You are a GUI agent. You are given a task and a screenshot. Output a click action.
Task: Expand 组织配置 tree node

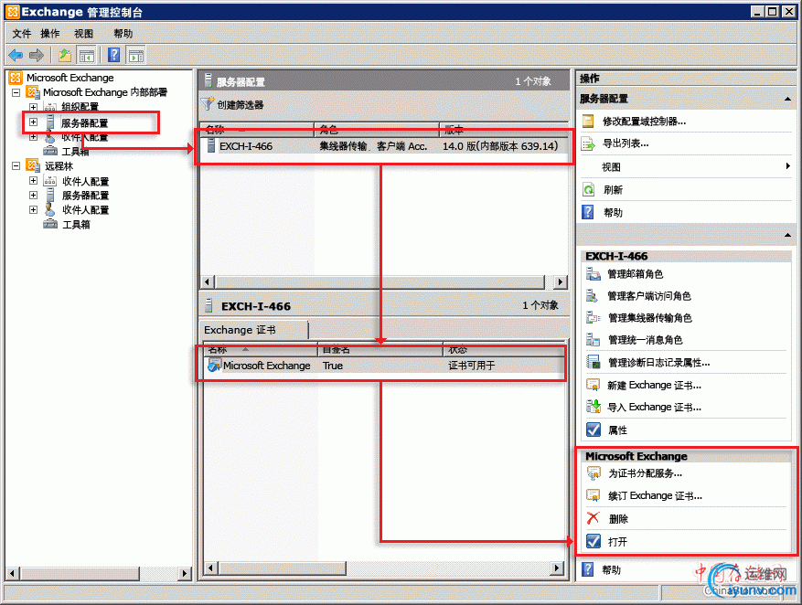click(x=33, y=107)
